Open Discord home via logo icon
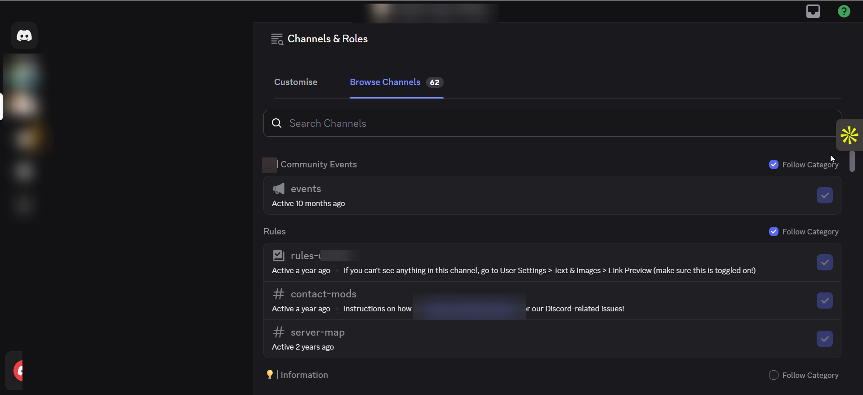Image resolution: width=863 pixels, height=395 pixels. 24,36
